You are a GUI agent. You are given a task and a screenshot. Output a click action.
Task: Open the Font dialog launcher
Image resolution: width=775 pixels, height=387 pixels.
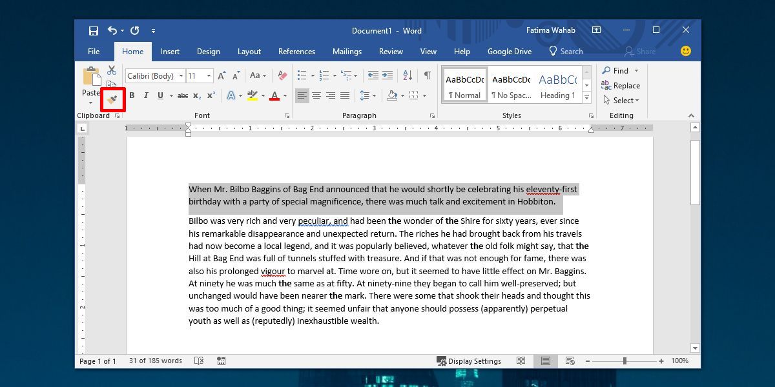287,115
